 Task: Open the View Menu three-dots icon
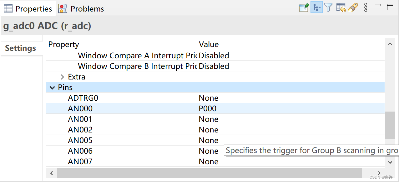pyautogui.click(x=366, y=7)
